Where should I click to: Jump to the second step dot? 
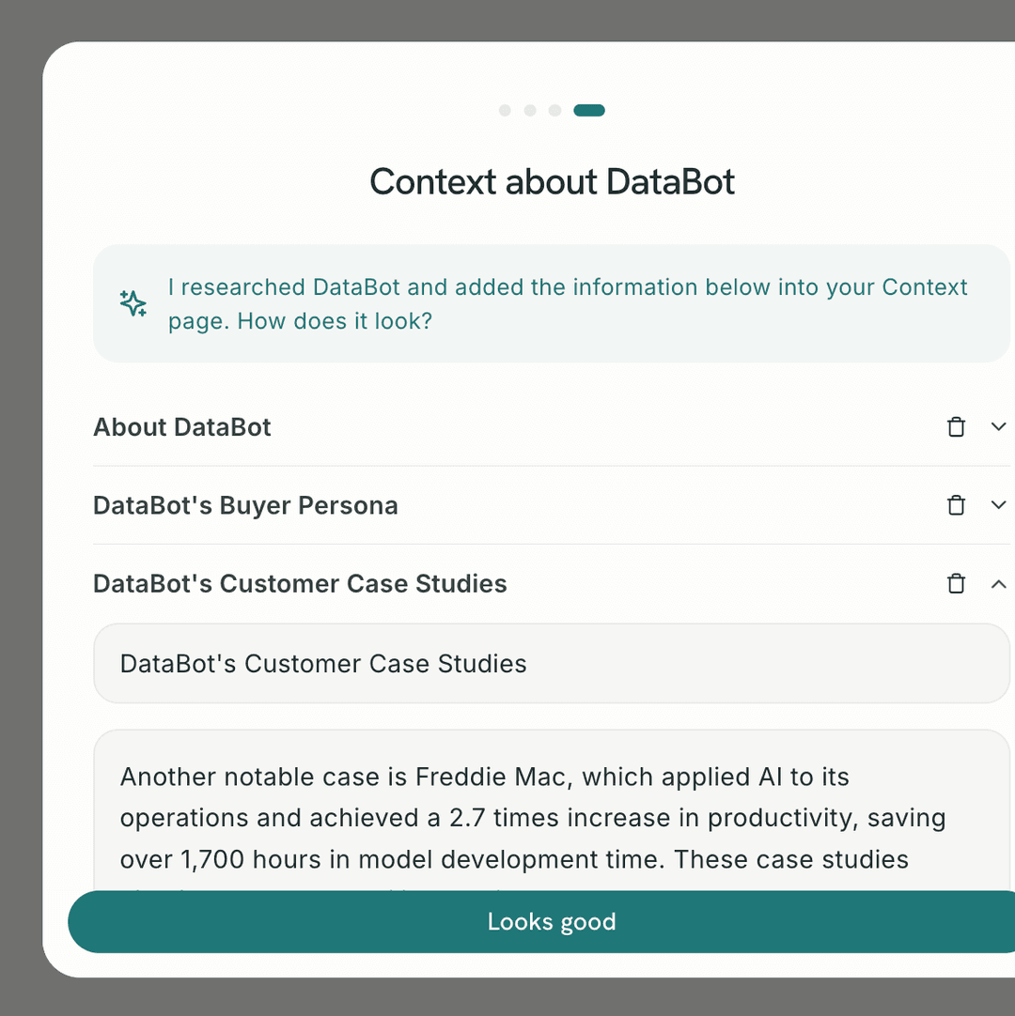coord(530,111)
